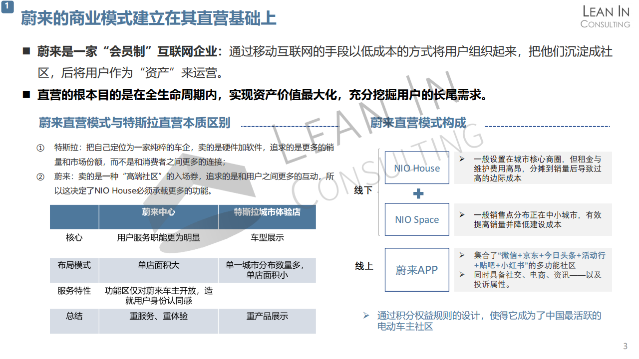
Task: Click the slide number badge "1"
Action: pos(7,6)
